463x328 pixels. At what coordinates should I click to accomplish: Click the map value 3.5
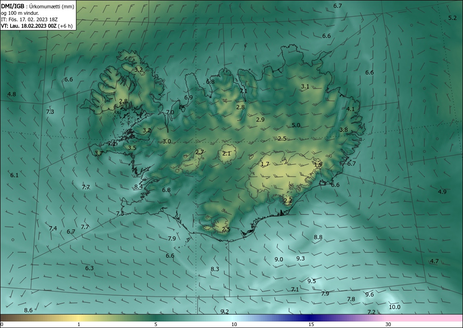(132, 148)
